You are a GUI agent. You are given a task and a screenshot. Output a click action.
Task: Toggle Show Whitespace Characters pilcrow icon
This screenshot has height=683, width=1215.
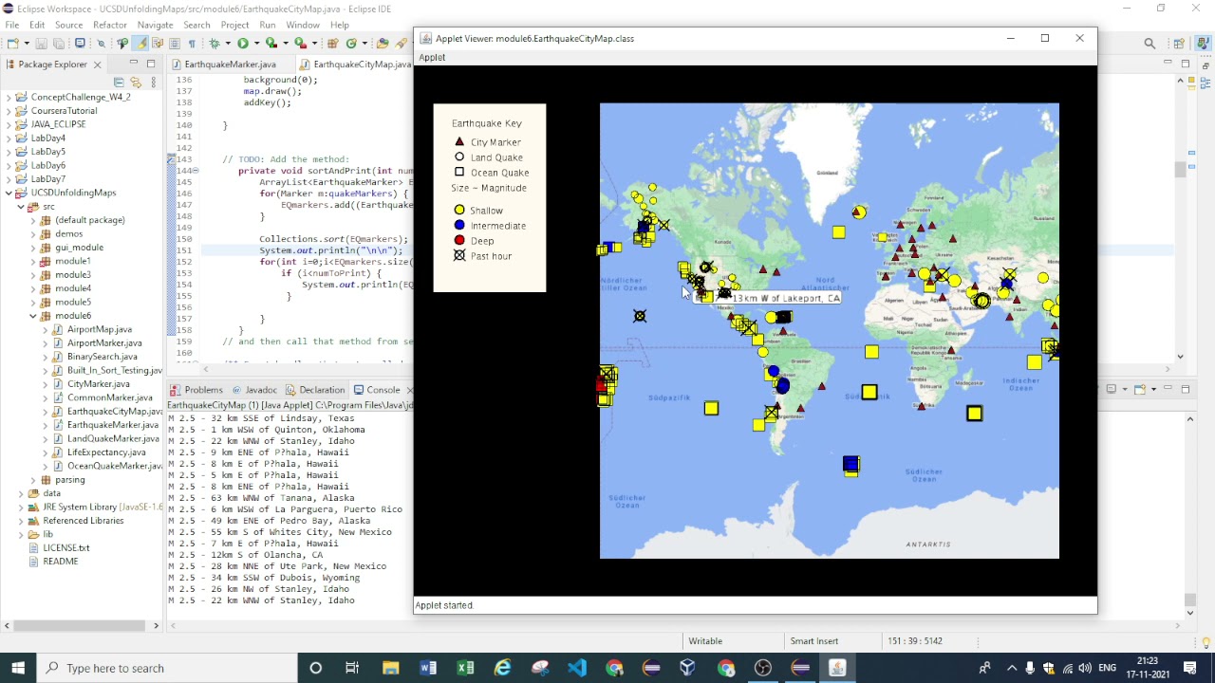click(192, 43)
